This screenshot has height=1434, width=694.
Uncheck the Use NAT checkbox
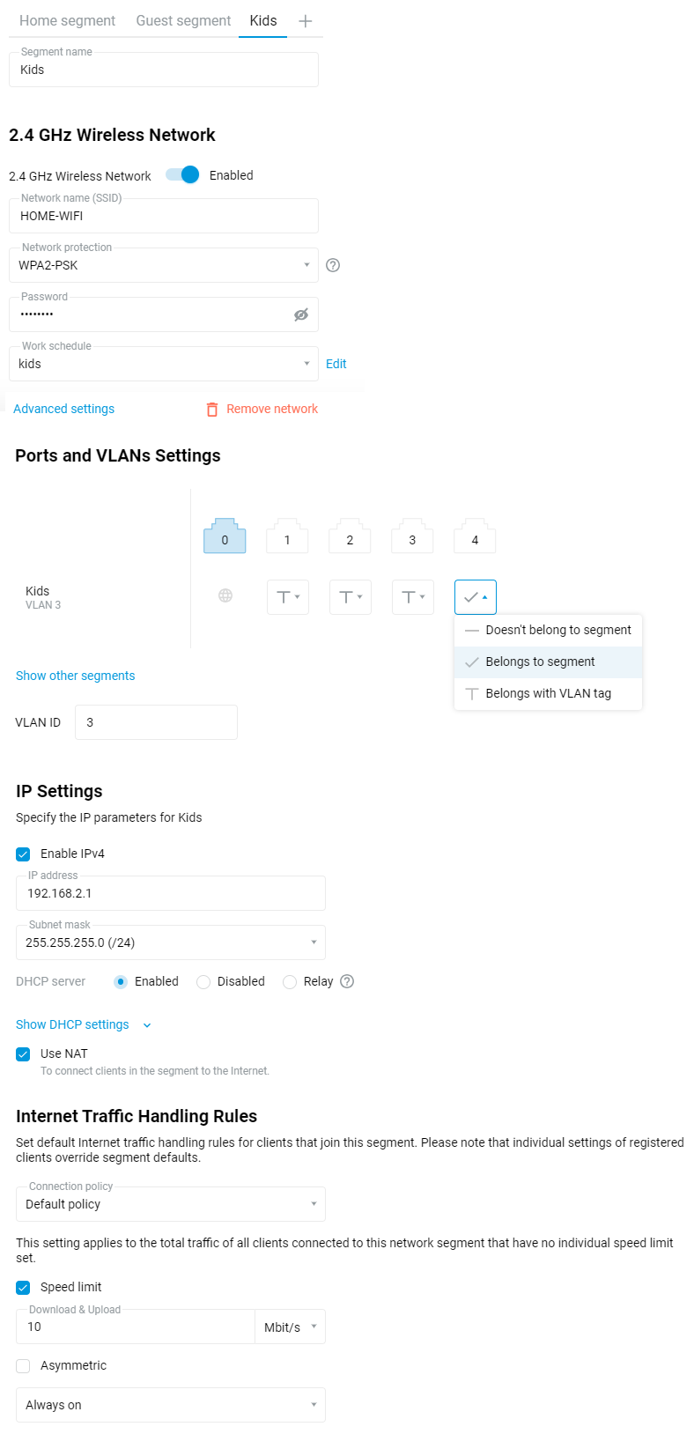click(24, 1054)
